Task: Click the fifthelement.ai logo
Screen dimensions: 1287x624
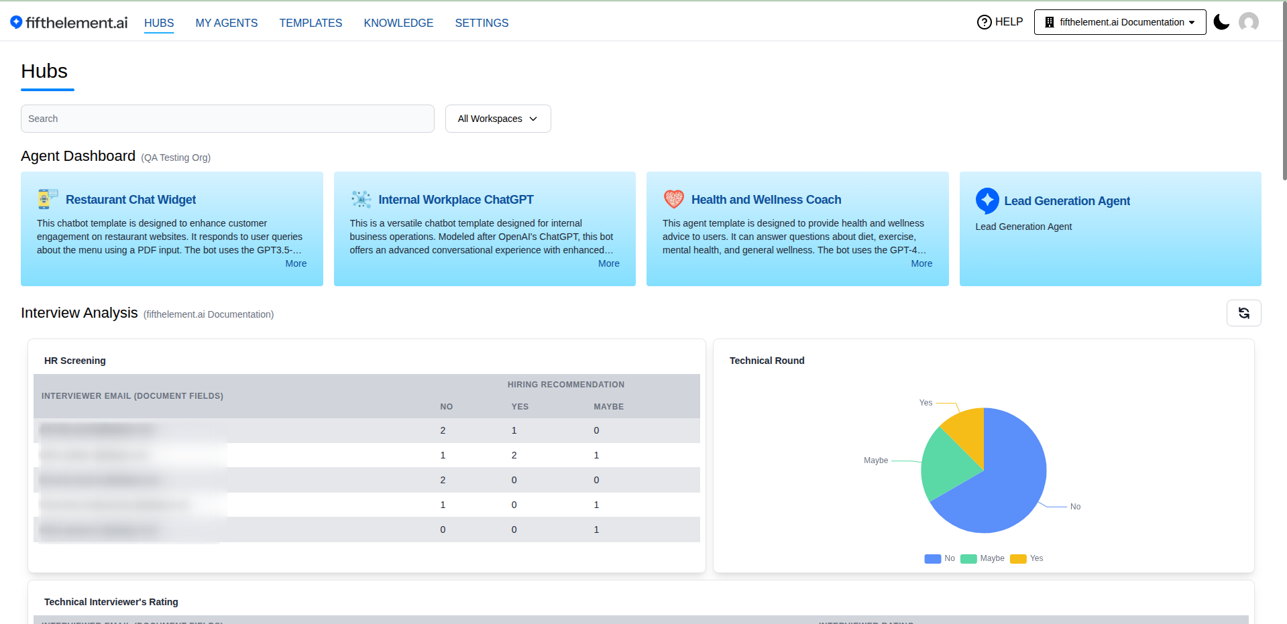Action: tap(68, 23)
